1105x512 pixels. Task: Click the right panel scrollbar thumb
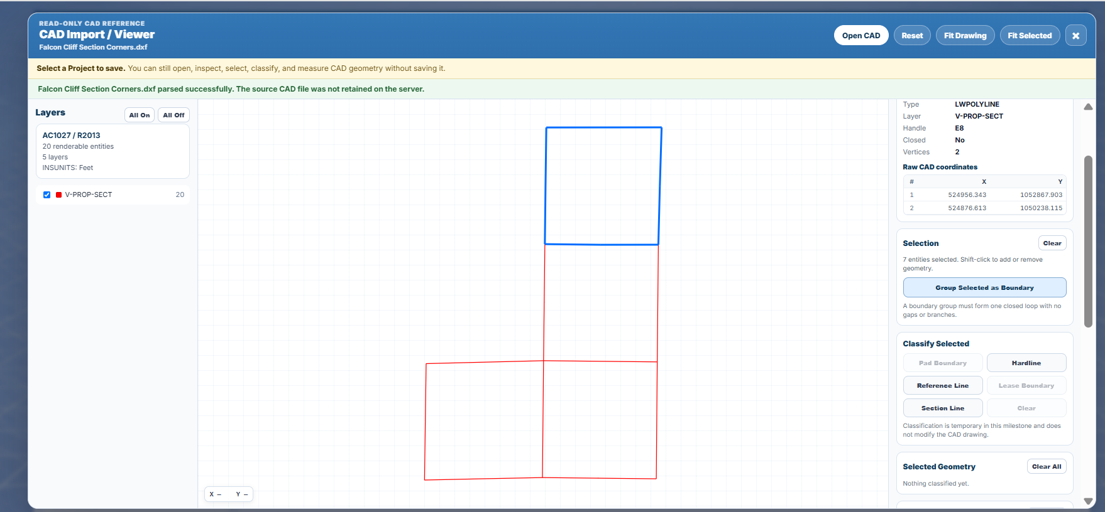(x=1088, y=242)
